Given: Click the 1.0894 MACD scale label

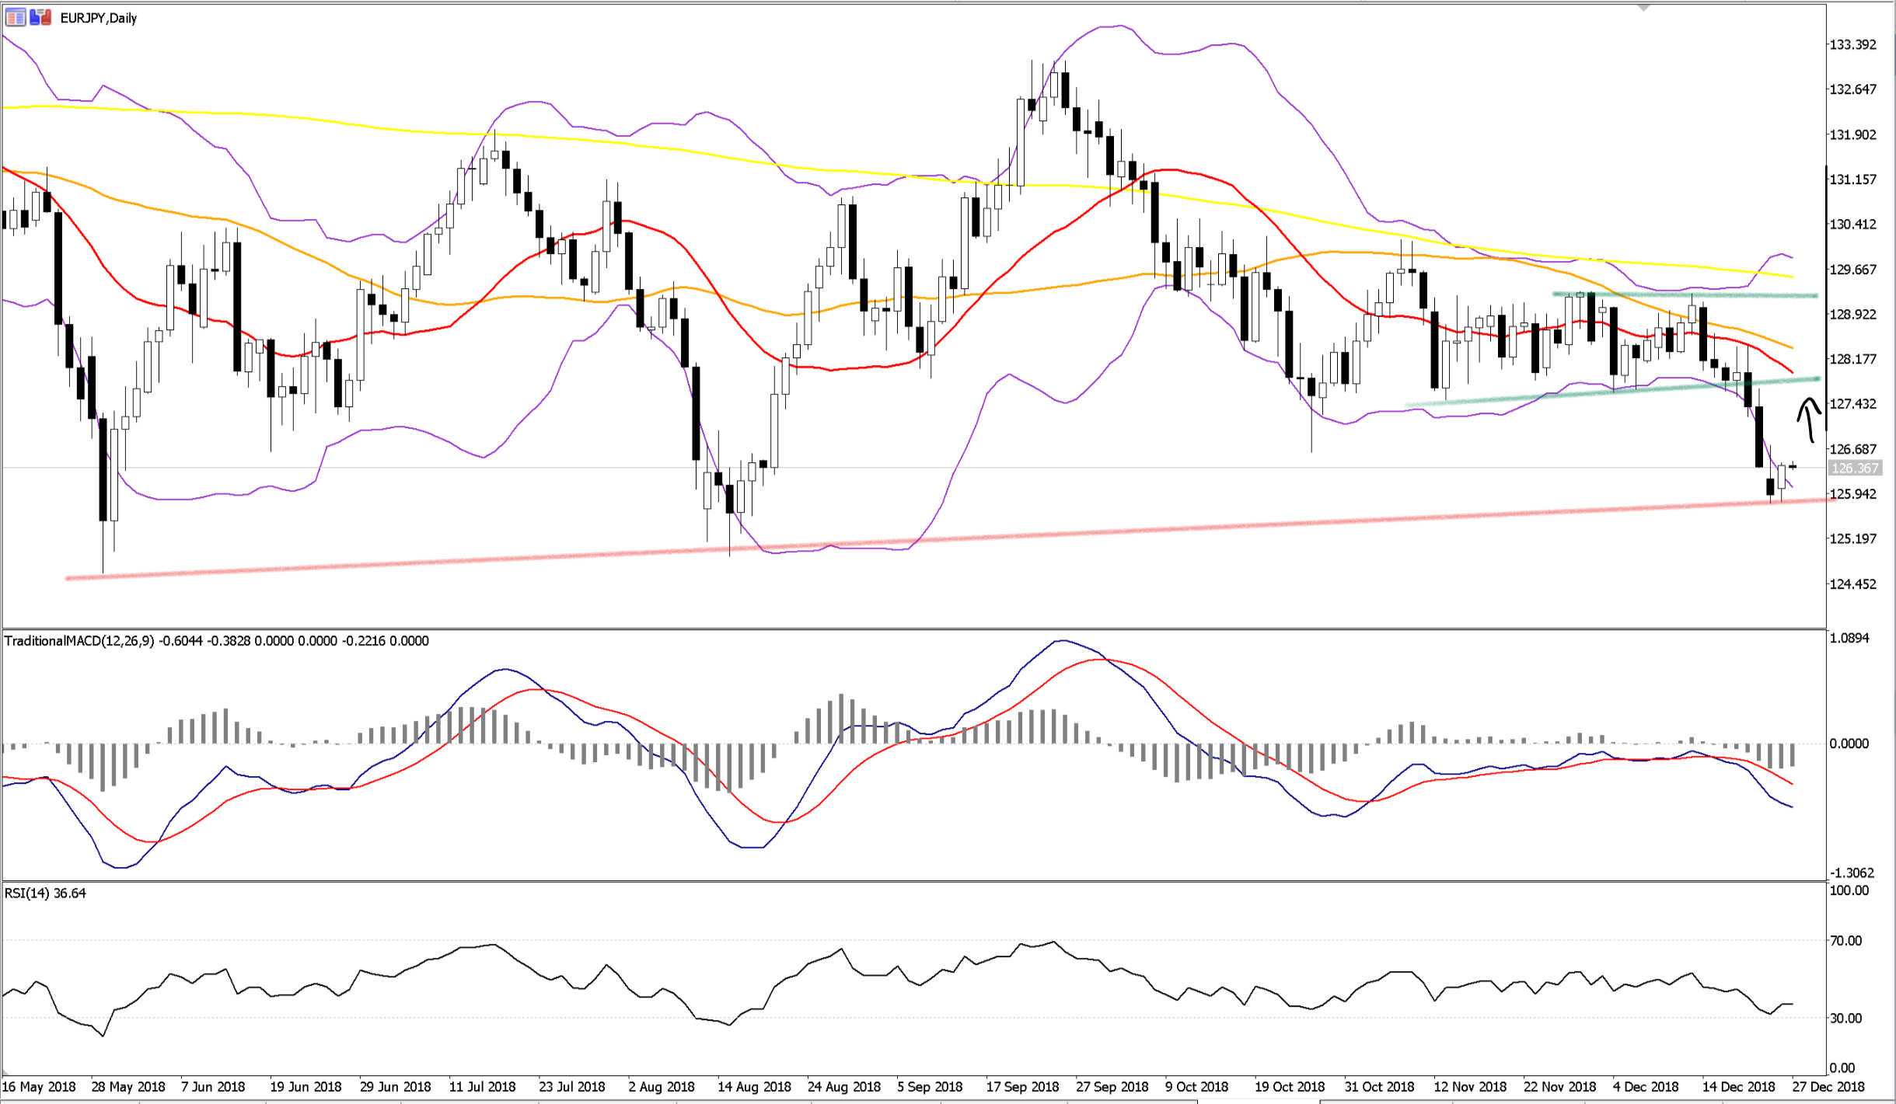Looking at the screenshot, I should pyautogui.click(x=1849, y=638).
